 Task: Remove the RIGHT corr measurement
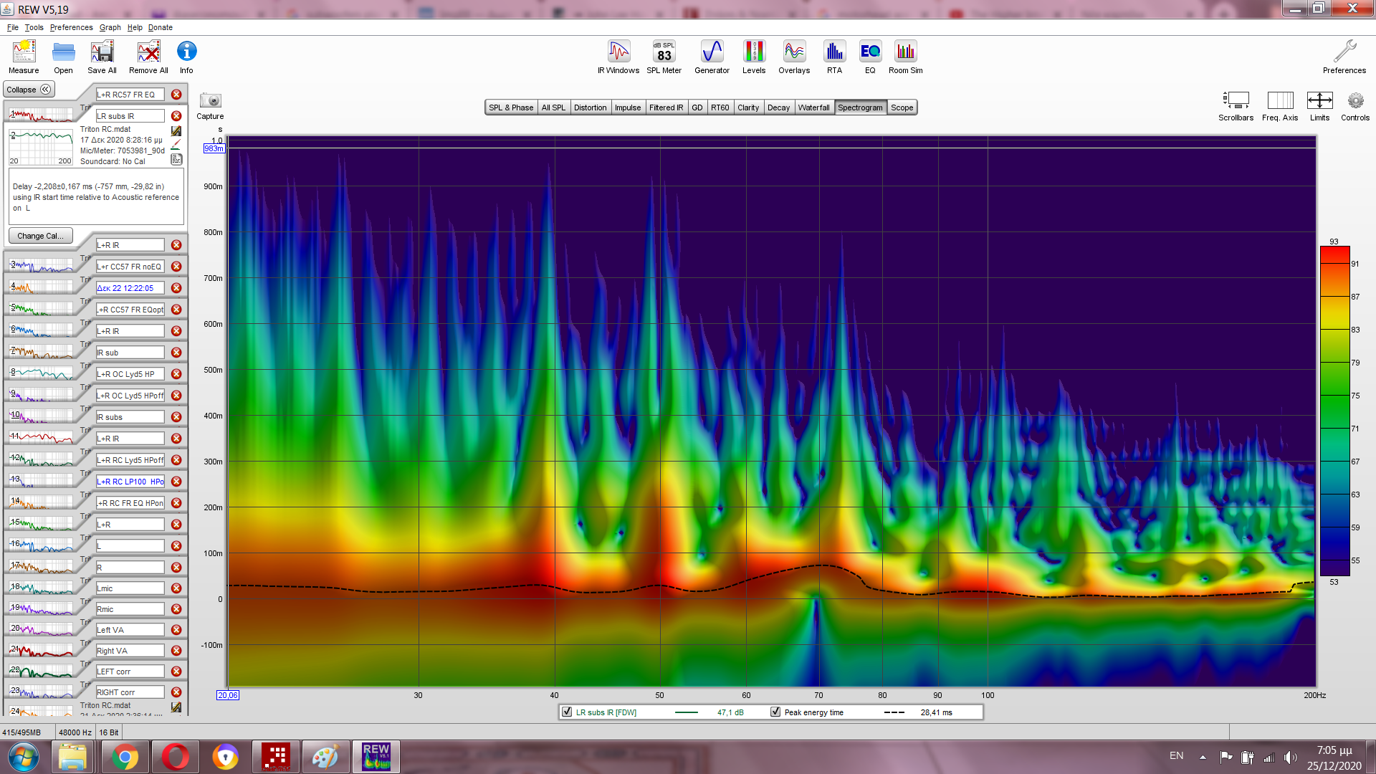click(x=176, y=692)
